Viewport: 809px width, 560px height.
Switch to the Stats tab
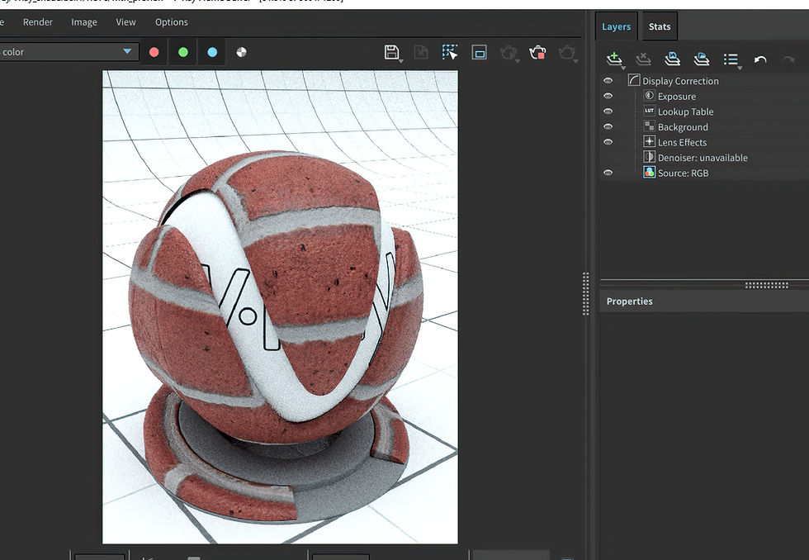coord(658,26)
